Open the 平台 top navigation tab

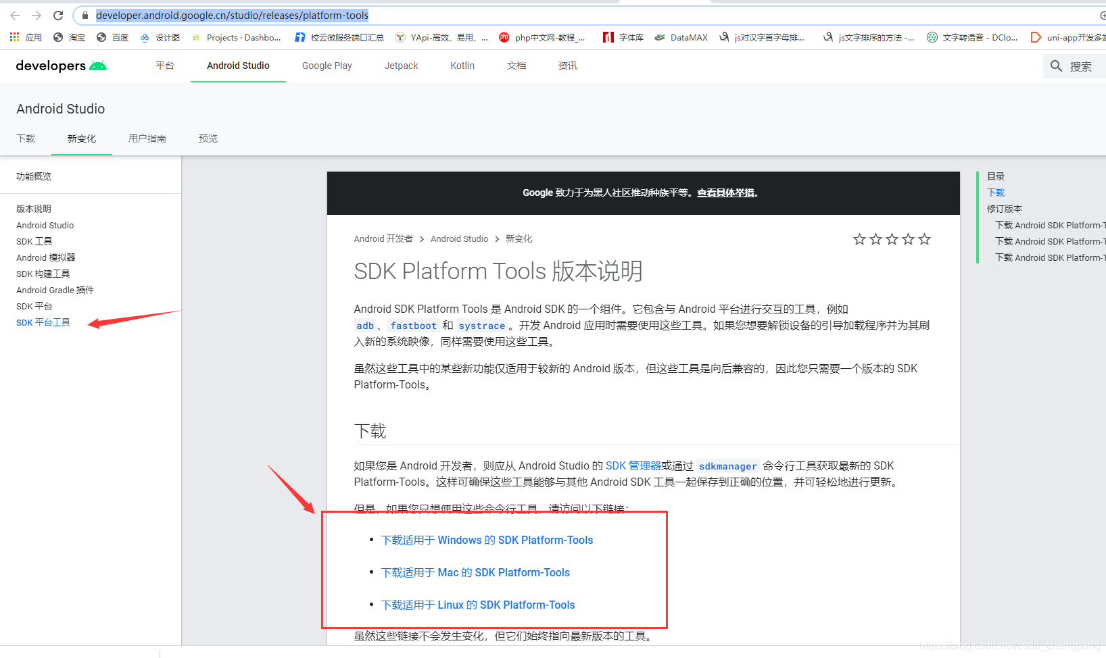[165, 66]
